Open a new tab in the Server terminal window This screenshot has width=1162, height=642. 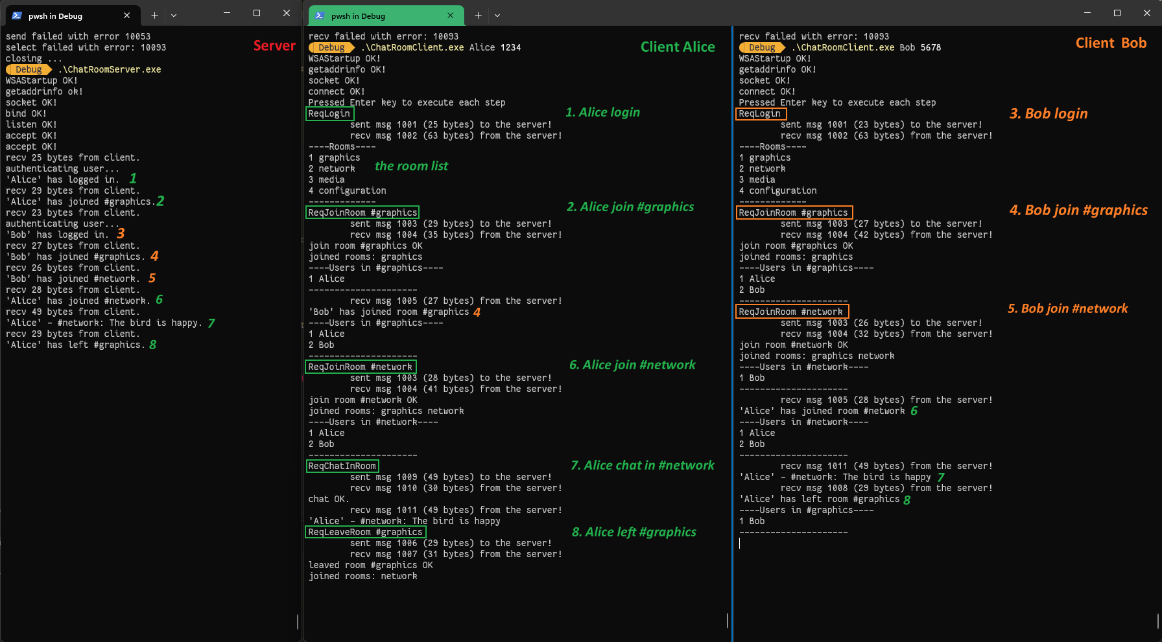(154, 16)
